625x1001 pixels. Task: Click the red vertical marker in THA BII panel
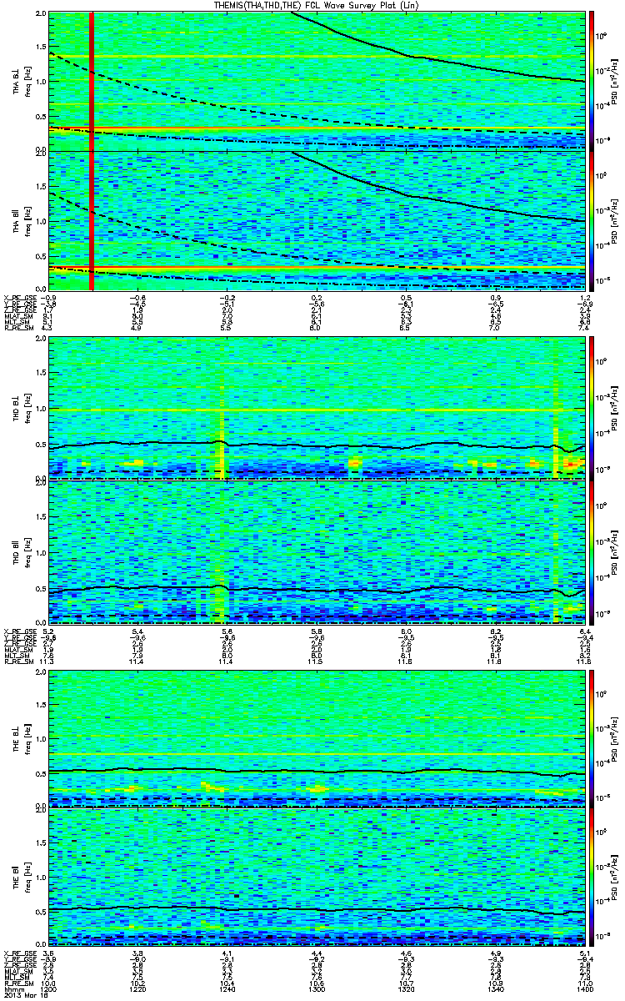click(91, 221)
